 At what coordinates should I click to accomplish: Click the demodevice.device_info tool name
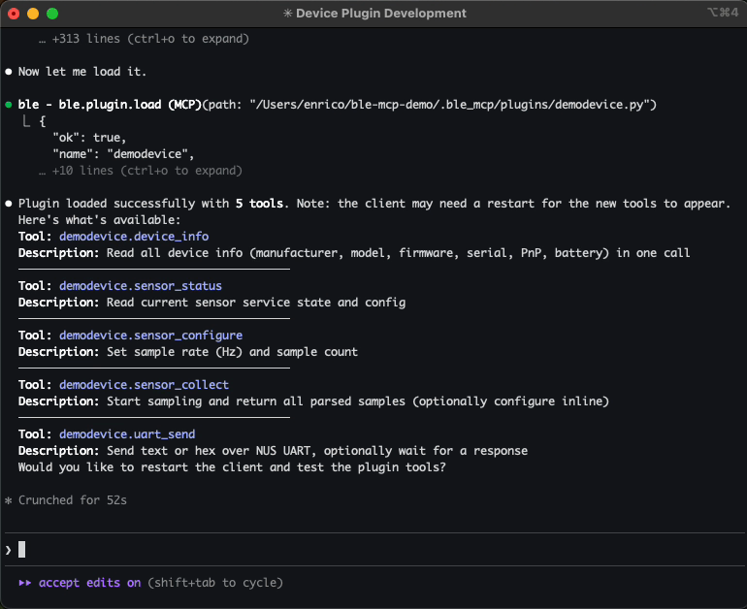(134, 237)
